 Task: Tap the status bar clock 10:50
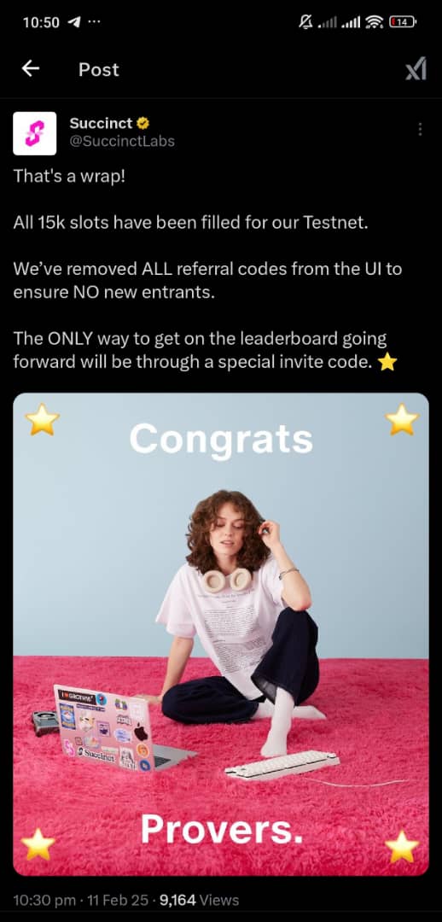tap(41, 22)
